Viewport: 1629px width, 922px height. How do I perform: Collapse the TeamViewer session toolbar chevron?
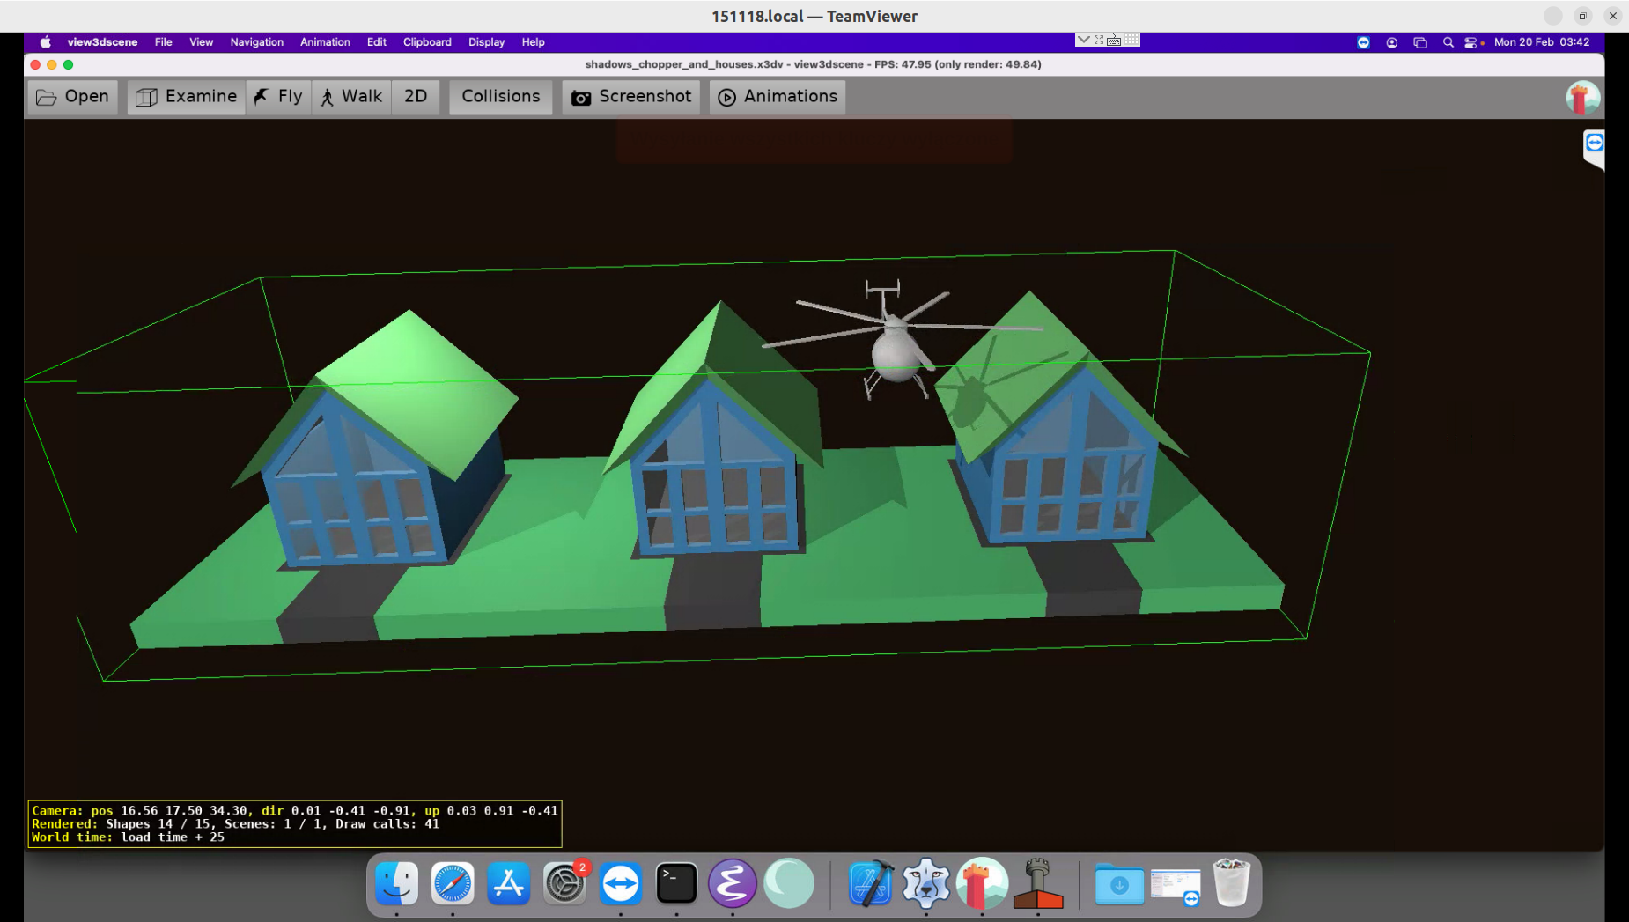point(1083,39)
